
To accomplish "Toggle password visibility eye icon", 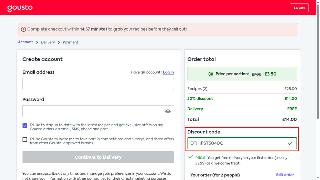I will 168,111.
